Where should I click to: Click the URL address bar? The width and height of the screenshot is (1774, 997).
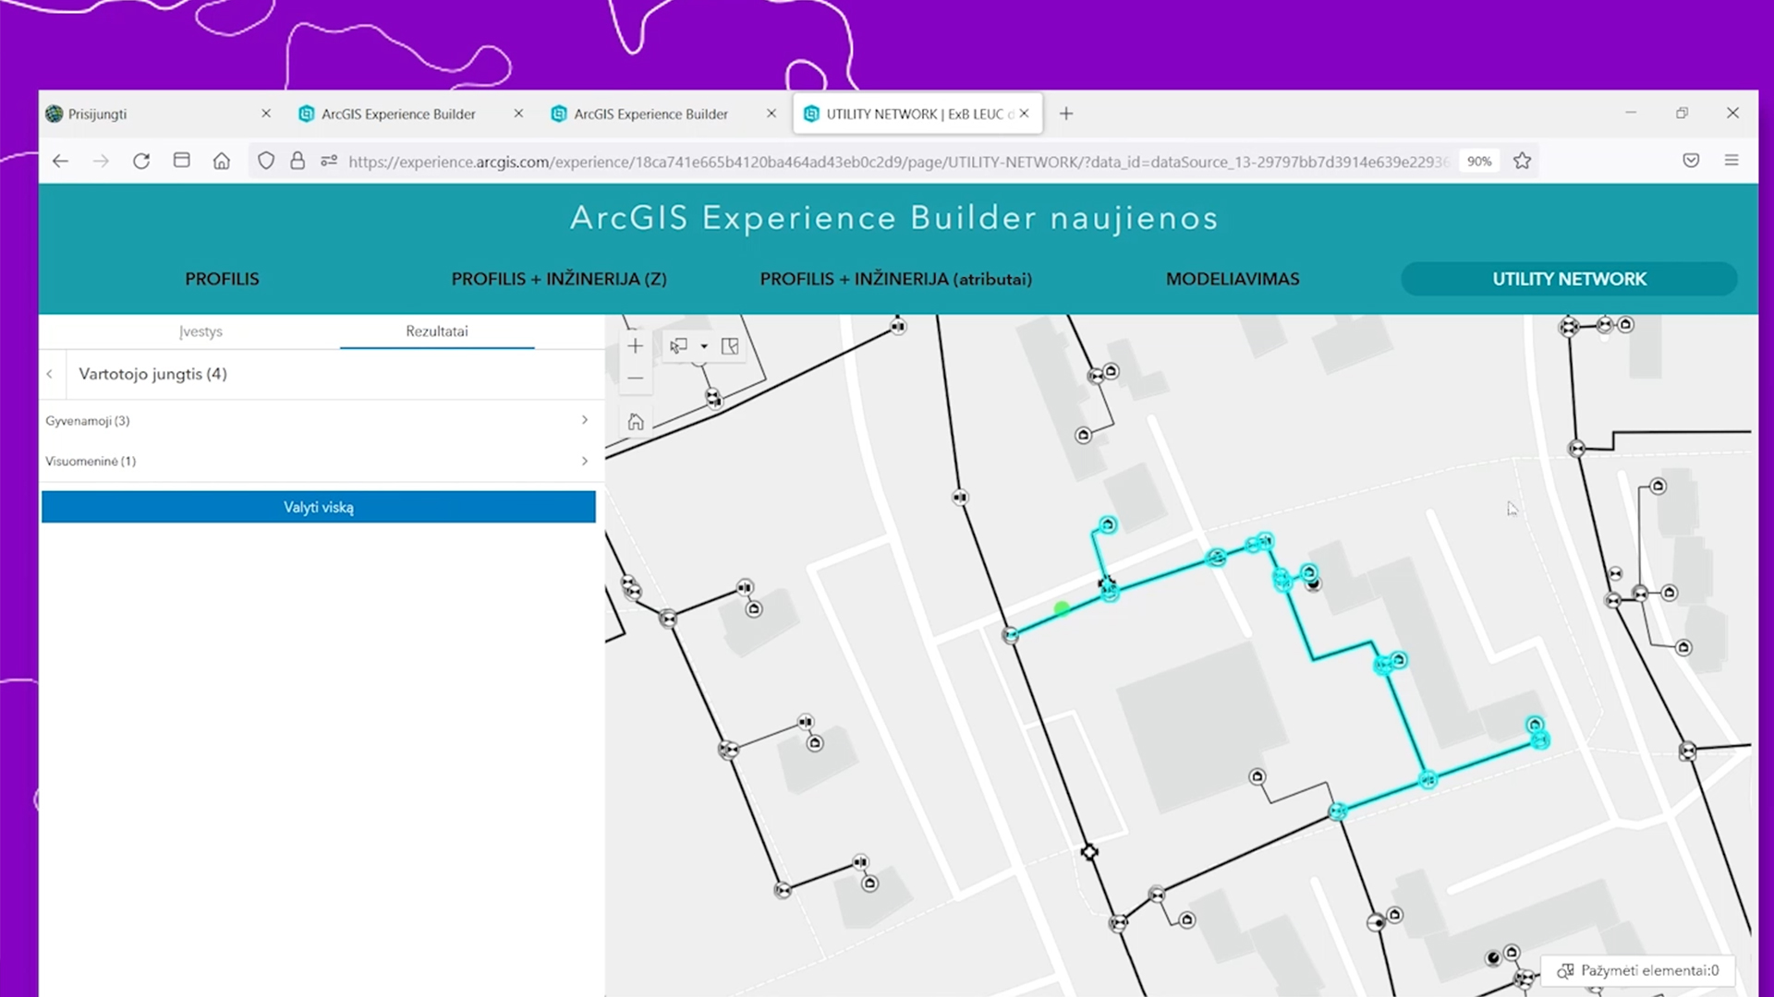coord(896,162)
